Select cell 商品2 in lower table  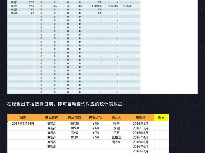point(52,128)
